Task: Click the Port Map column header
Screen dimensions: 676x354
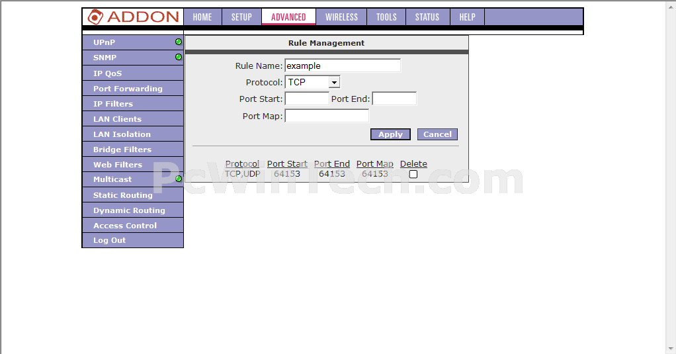Action: [374, 164]
